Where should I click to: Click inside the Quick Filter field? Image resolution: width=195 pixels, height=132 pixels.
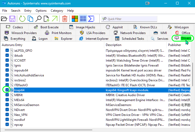tap(129, 19)
